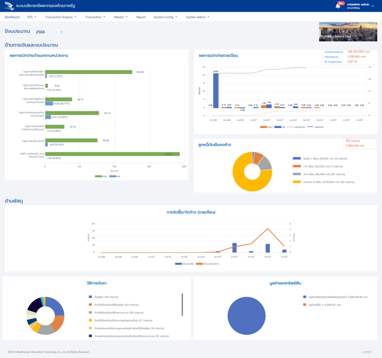This screenshot has height=358, width=382.
Task: Click the eagle logo in the header
Action: click(9, 6)
